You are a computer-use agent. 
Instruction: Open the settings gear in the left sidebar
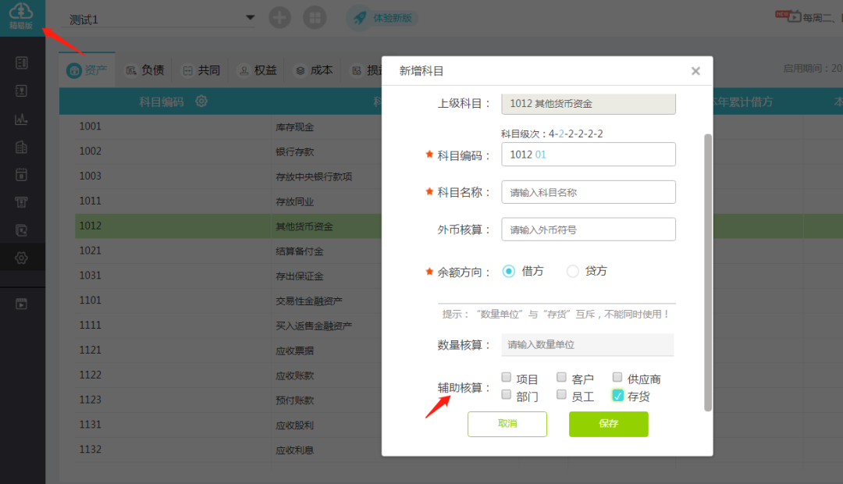point(22,258)
